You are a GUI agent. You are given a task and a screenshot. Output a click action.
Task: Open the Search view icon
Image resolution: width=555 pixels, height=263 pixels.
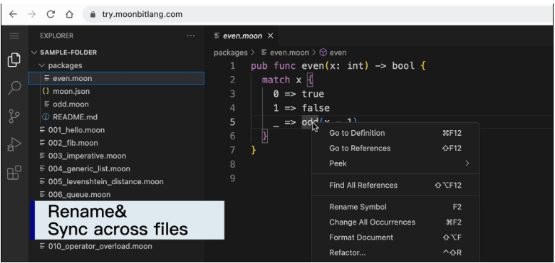point(14,87)
